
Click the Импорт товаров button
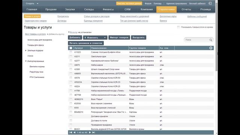pos(119,37)
